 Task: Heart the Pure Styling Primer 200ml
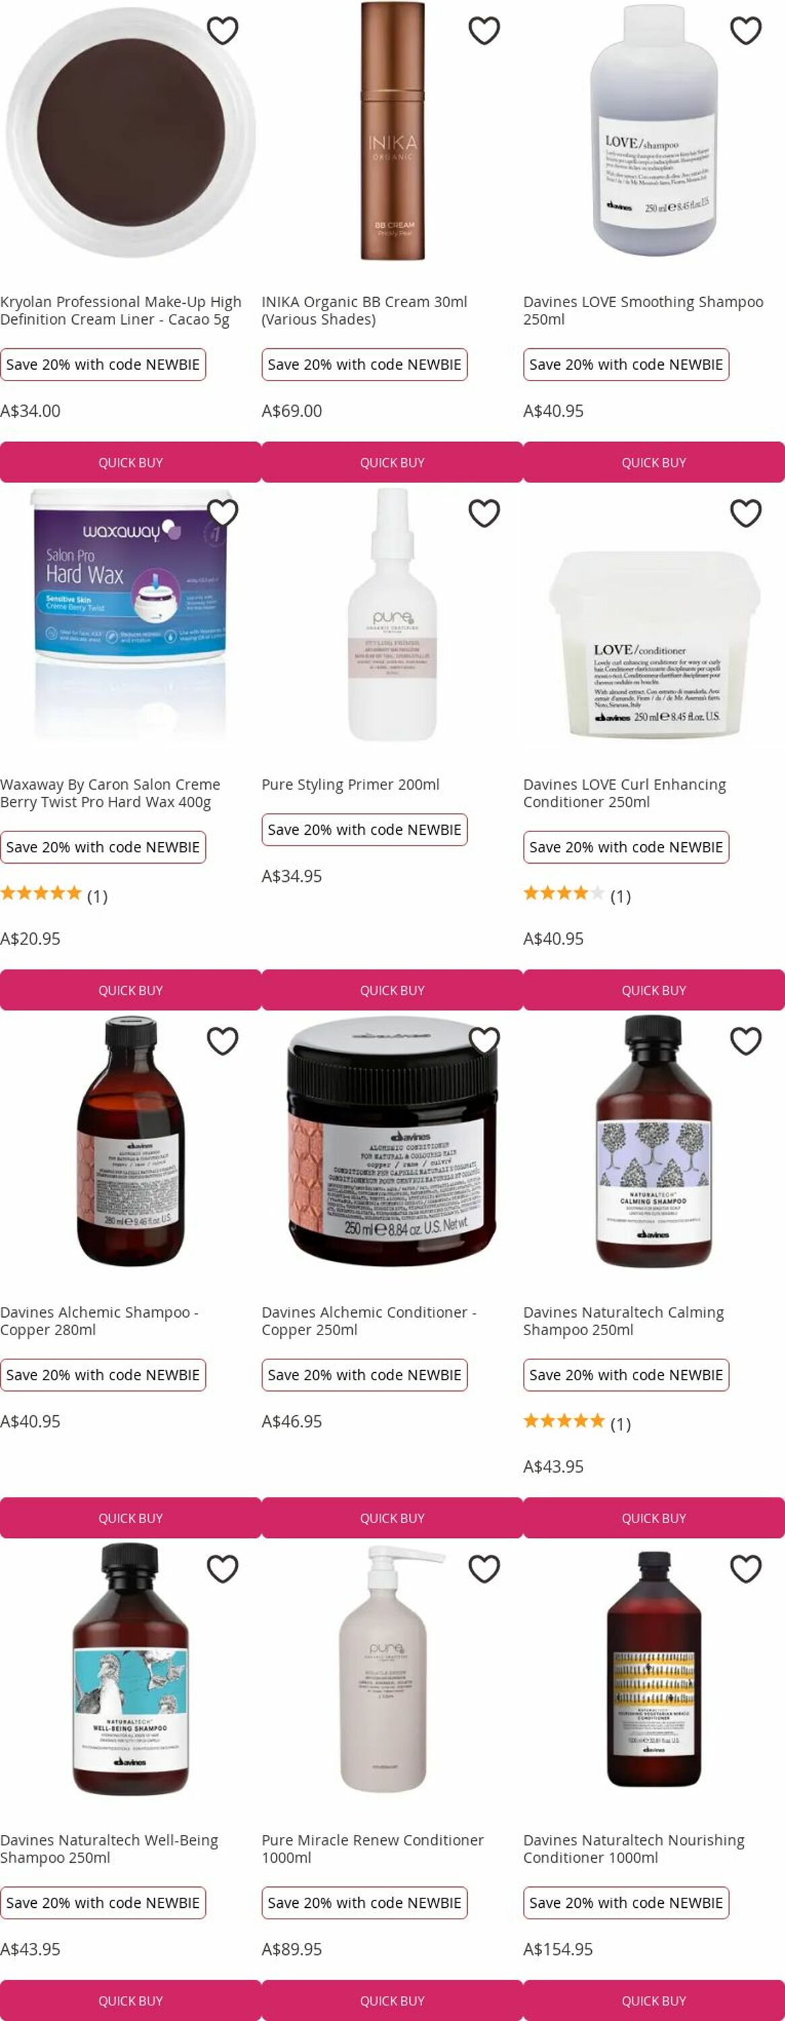click(484, 513)
